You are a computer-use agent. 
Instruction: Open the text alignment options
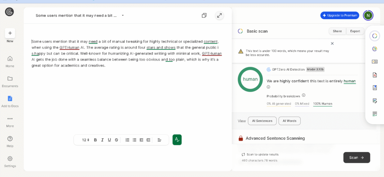[x=159, y=140]
